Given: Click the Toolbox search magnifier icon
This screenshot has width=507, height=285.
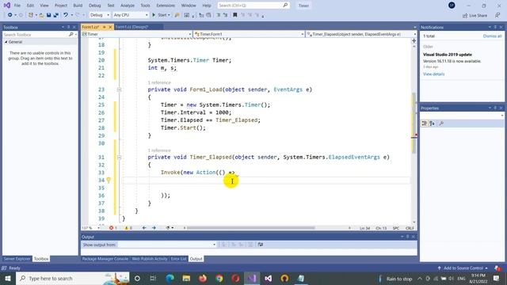Looking at the screenshot, I should (x=71, y=34).
